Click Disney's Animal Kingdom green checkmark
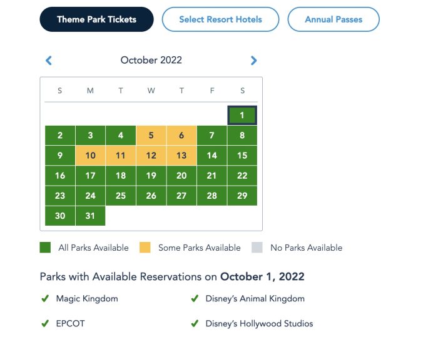 tap(195, 298)
